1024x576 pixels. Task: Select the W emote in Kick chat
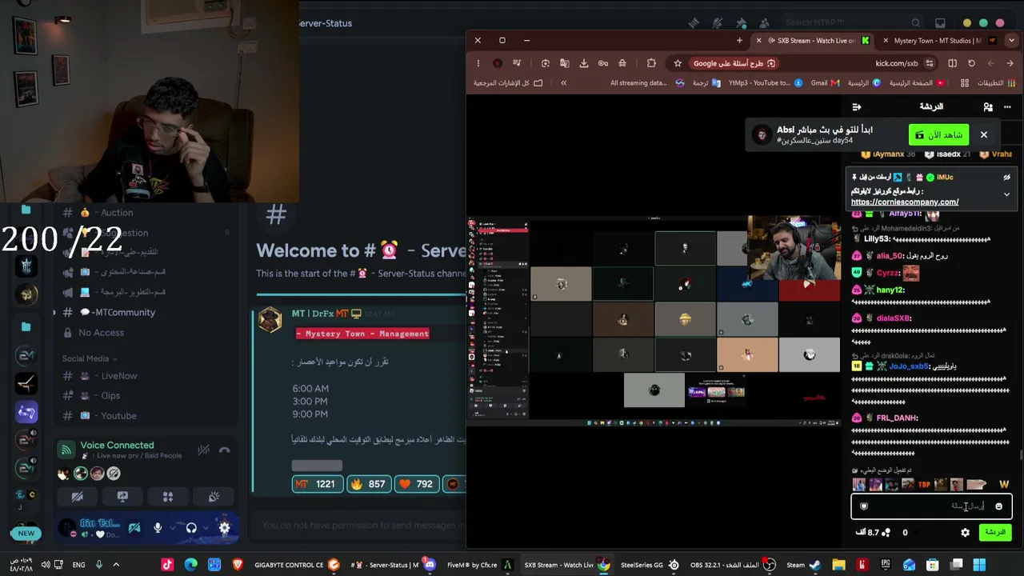point(1004,484)
